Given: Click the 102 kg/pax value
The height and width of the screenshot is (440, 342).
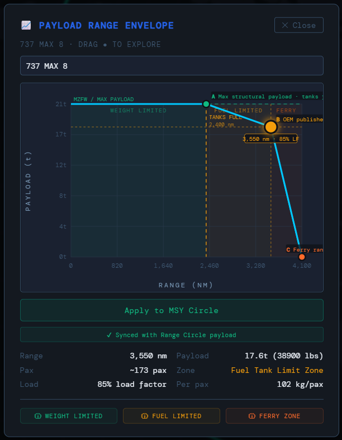Looking at the screenshot, I should pos(300,385).
